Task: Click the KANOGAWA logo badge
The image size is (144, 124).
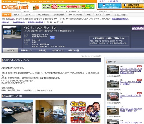Action: pyautogui.click(x=138, y=28)
